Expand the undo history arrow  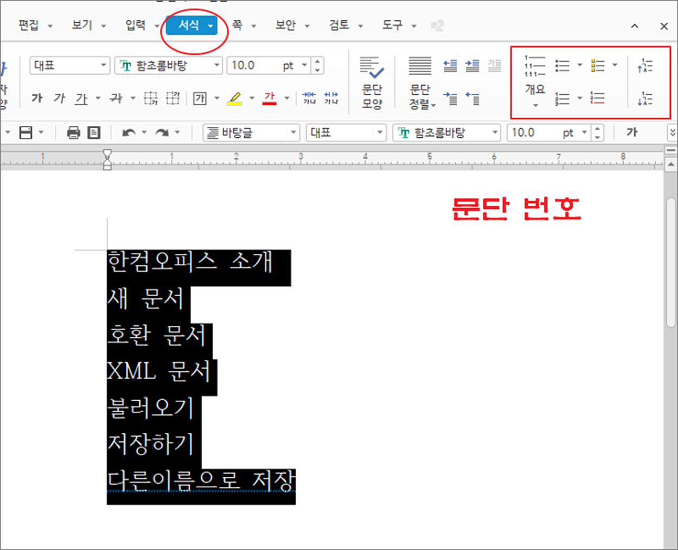pos(144,132)
